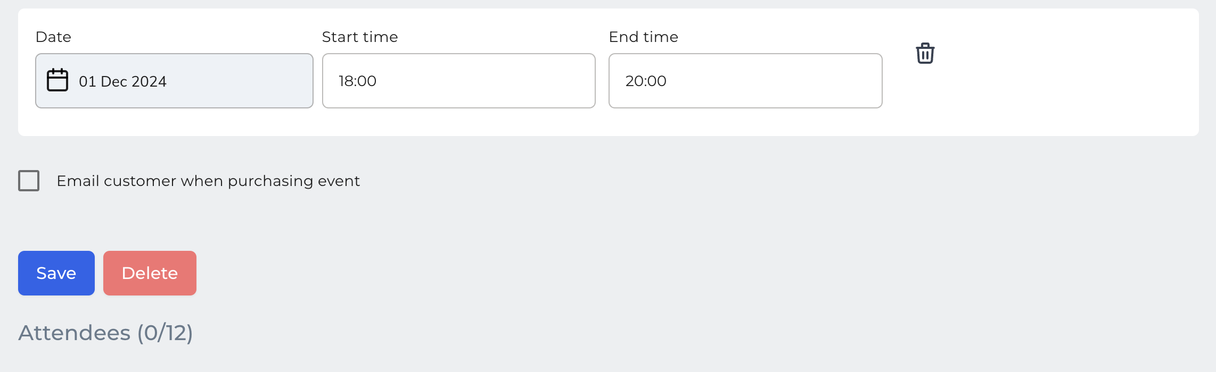Click the calendar icon in Date field
The height and width of the screenshot is (372, 1216).
[x=57, y=80]
